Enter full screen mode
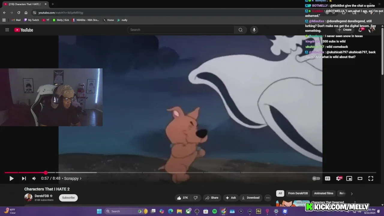 click(x=371, y=178)
